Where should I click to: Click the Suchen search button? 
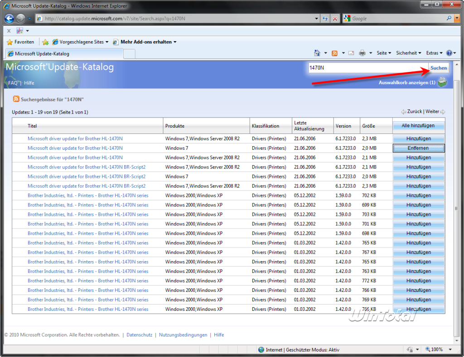pos(439,68)
